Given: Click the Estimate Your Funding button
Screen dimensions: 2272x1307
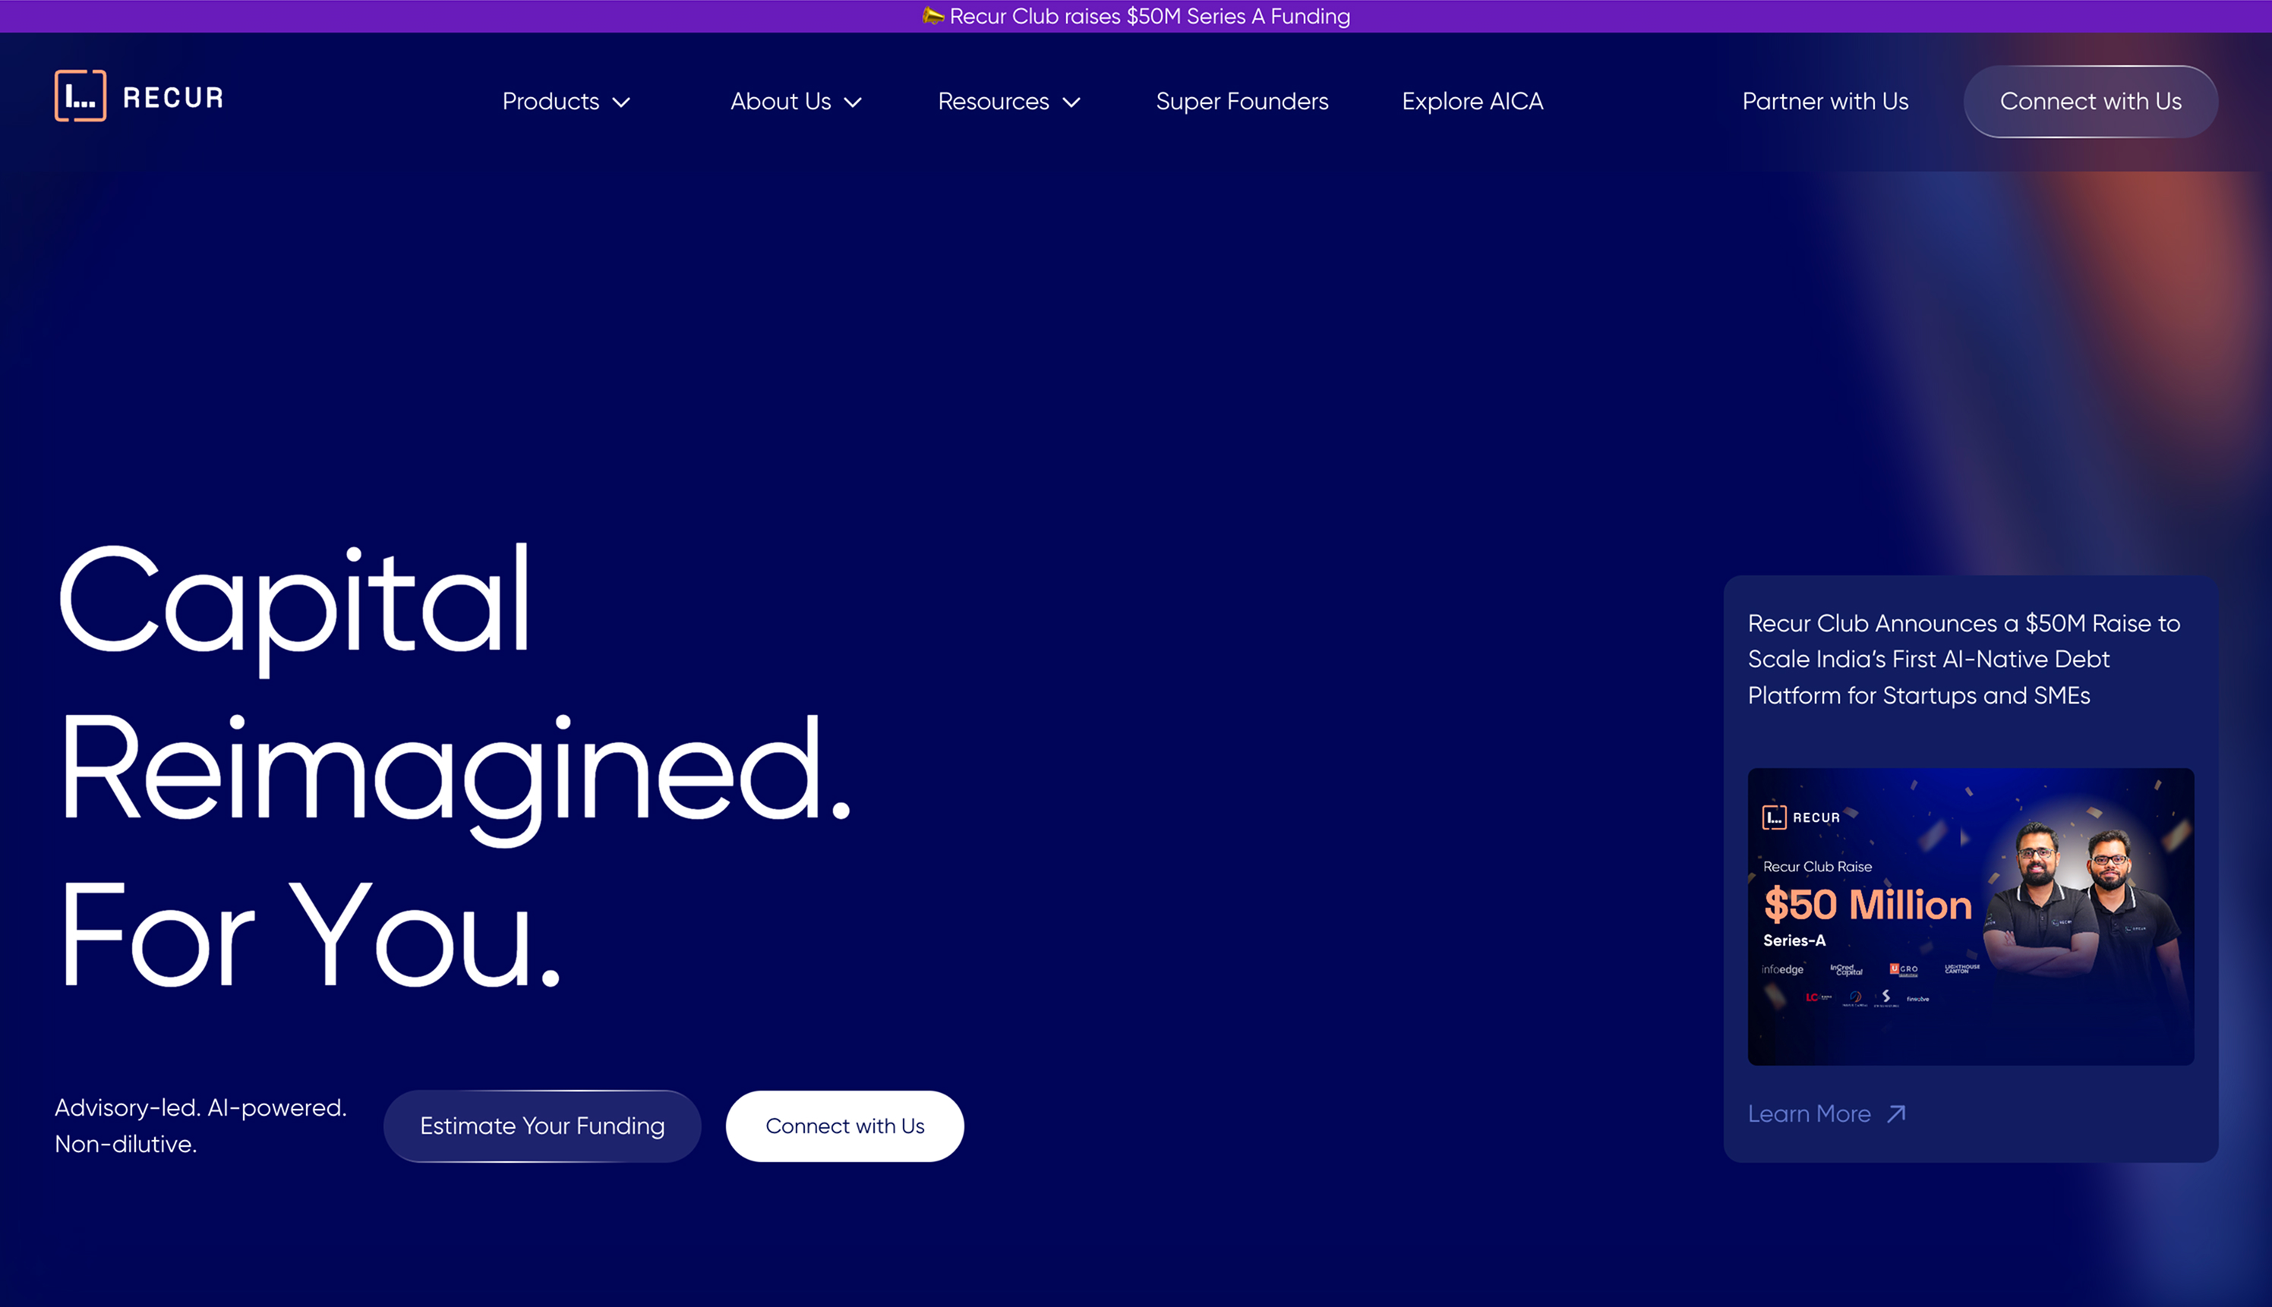Looking at the screenshot, I should [x=541, y=1126].
